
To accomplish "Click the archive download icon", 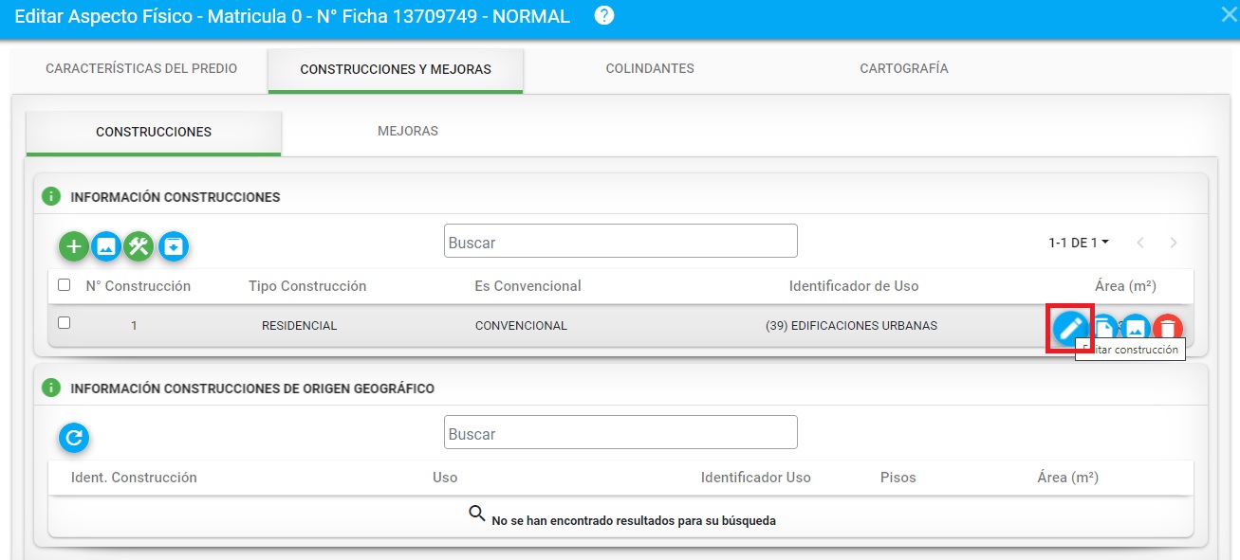I will pyautogui.click(x=174, y=246).
